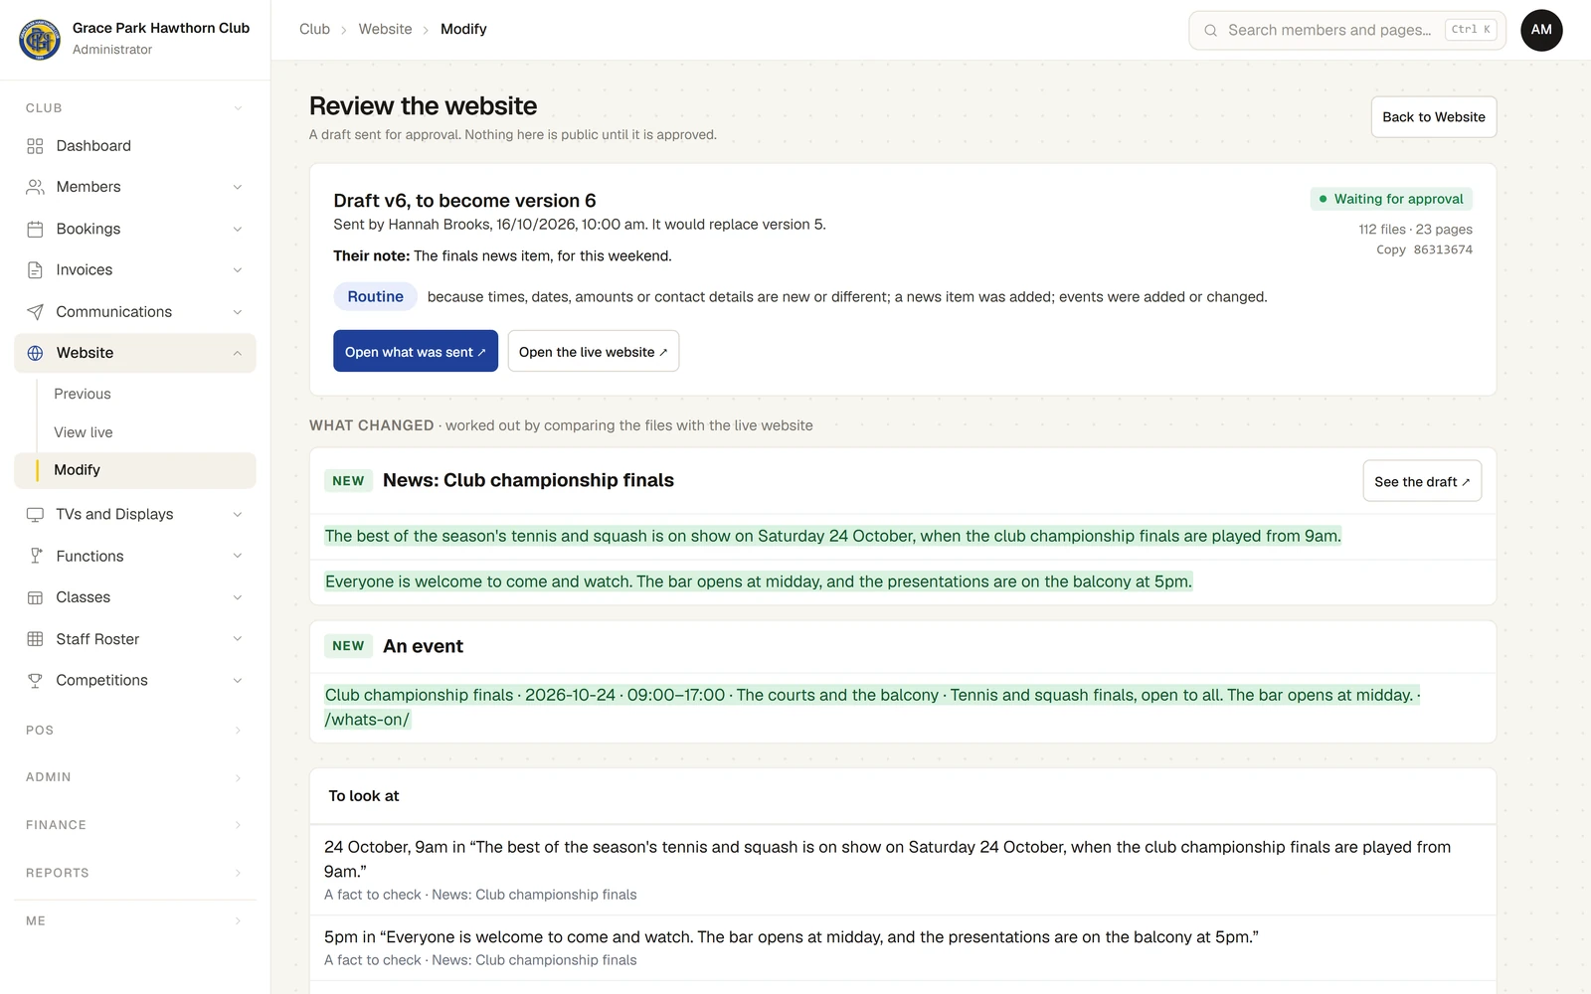This screenshot has width=1591, height=994.
Task: Click the Competitions trophy icon
Action: click(35, 681)
